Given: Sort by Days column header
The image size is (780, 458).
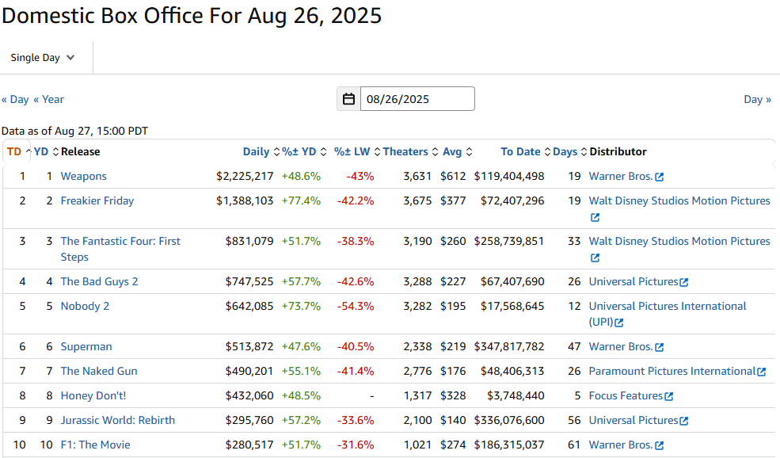Looking at the screenshot, I should [570, 152].
